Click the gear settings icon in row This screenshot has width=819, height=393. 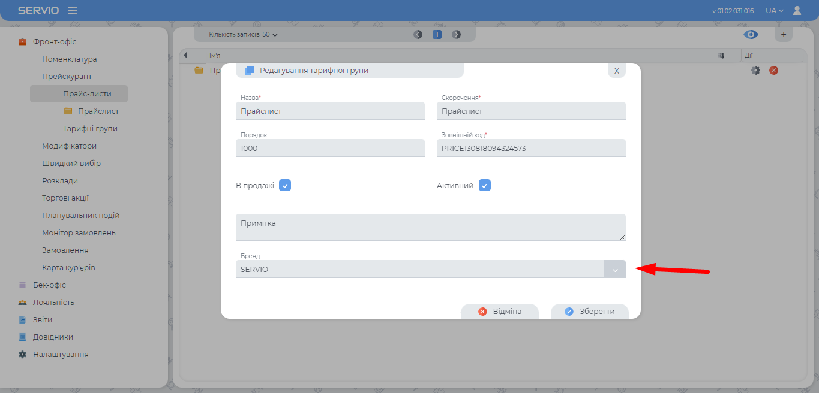point(755,70)
